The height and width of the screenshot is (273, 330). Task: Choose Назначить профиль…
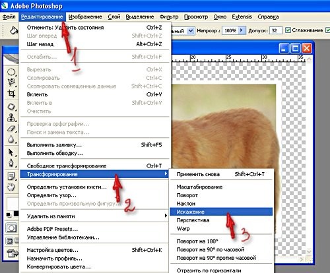[95, 258]
